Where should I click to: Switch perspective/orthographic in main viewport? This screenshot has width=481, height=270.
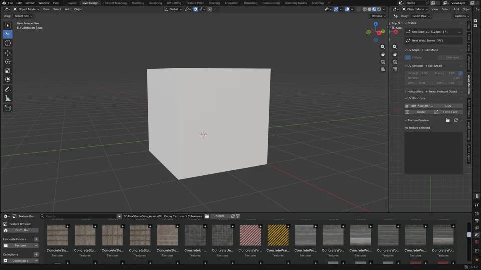point(382,69)
